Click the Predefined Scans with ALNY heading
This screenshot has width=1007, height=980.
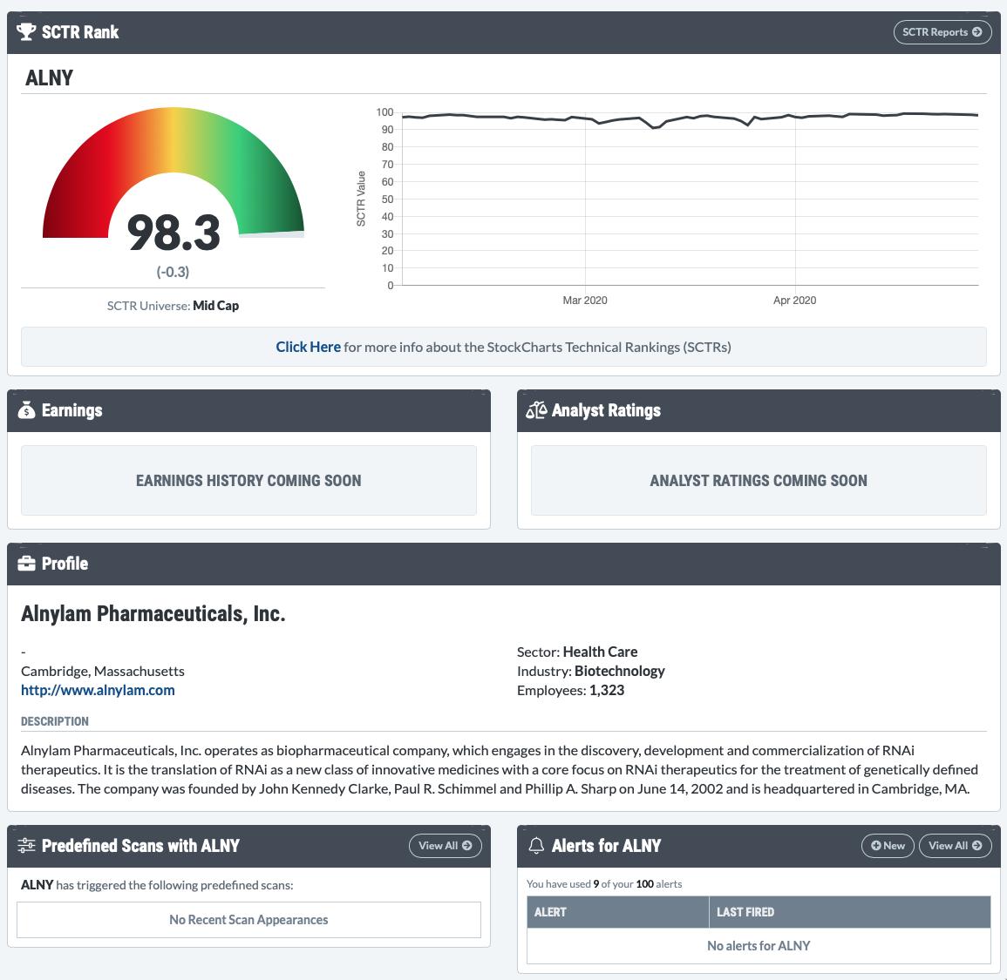coord(140,845)
